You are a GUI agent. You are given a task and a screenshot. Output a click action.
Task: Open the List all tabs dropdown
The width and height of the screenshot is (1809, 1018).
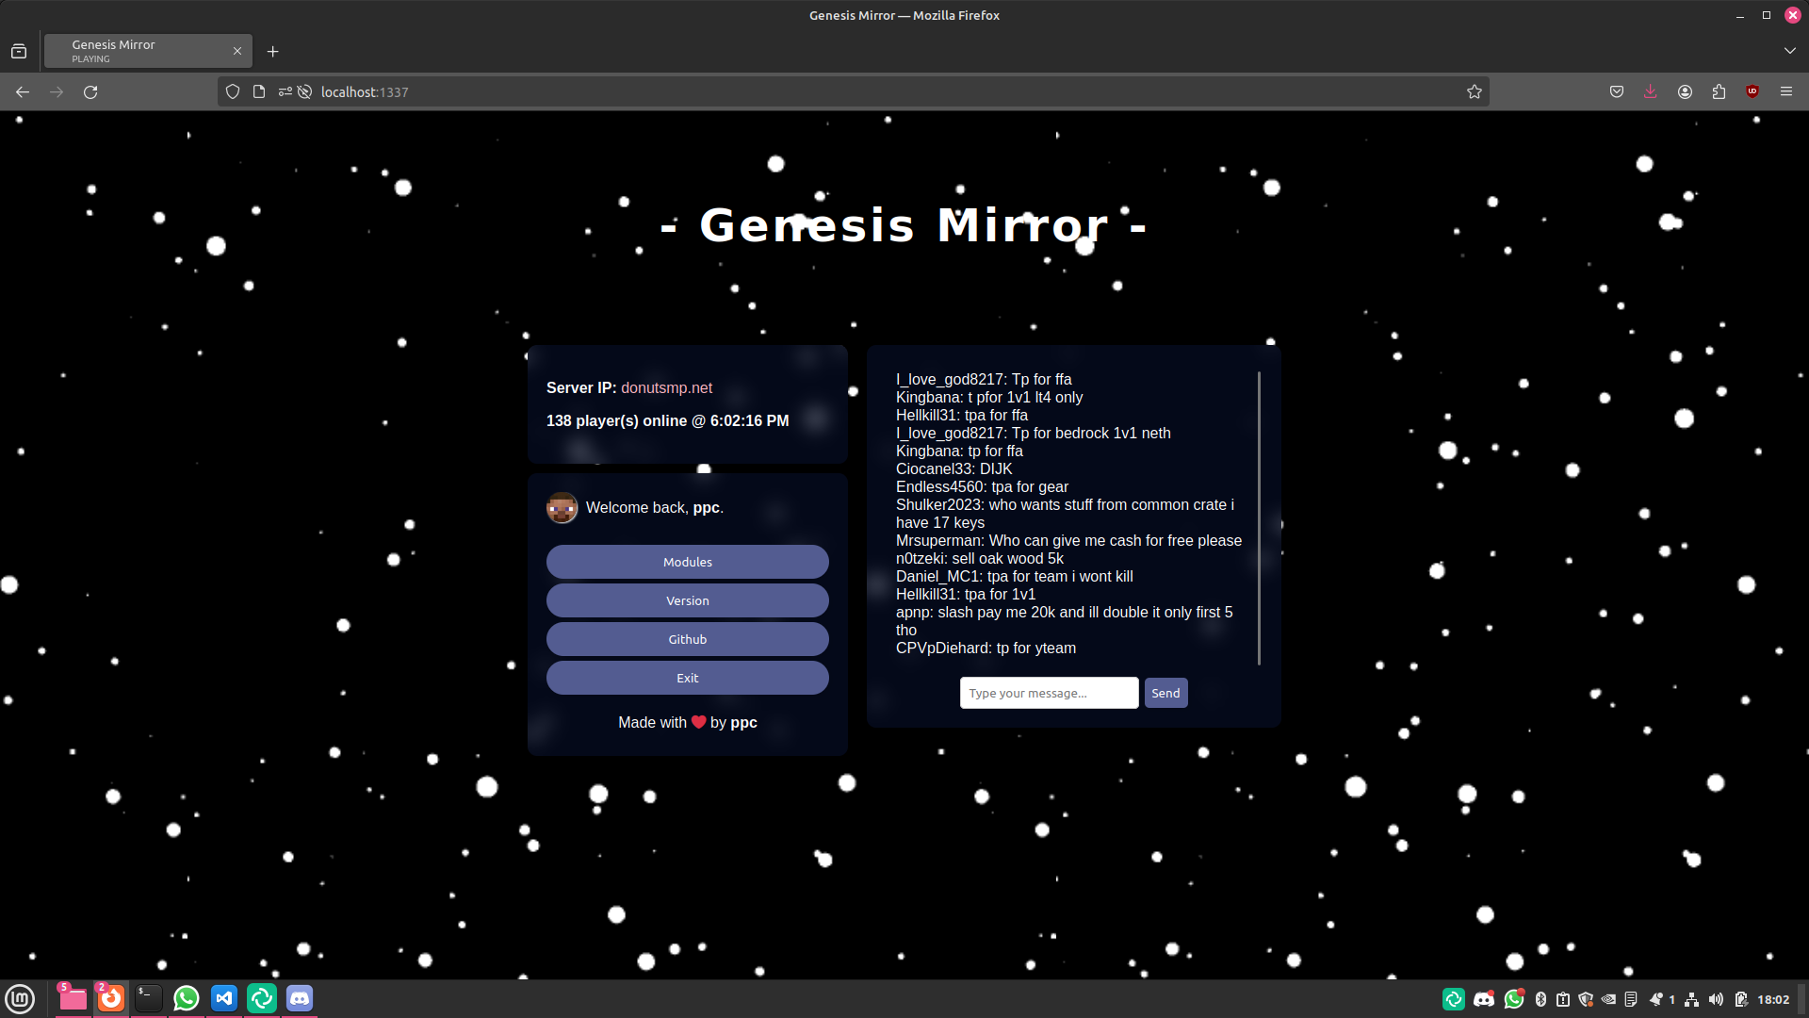coord(1788,51)
